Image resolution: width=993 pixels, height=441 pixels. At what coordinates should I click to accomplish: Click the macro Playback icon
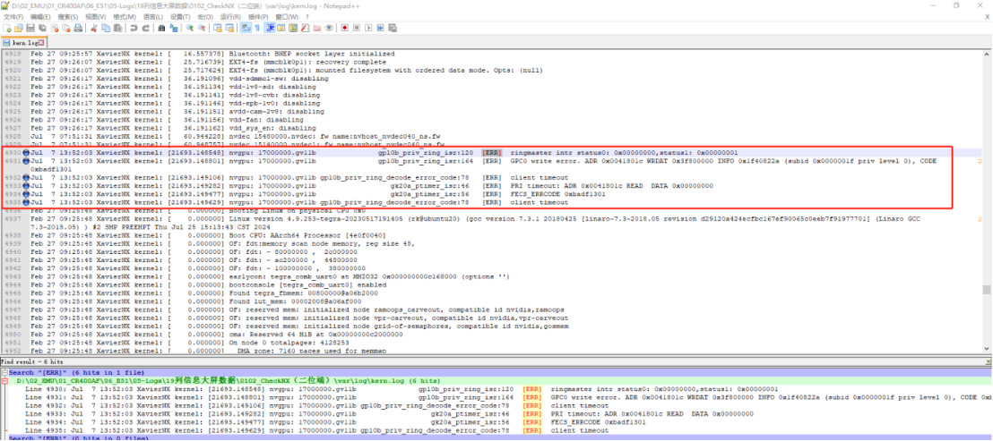(368, 28)
